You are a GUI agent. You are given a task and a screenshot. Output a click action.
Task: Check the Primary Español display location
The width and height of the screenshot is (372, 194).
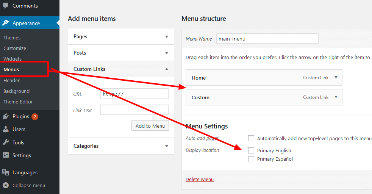(251, 159)
